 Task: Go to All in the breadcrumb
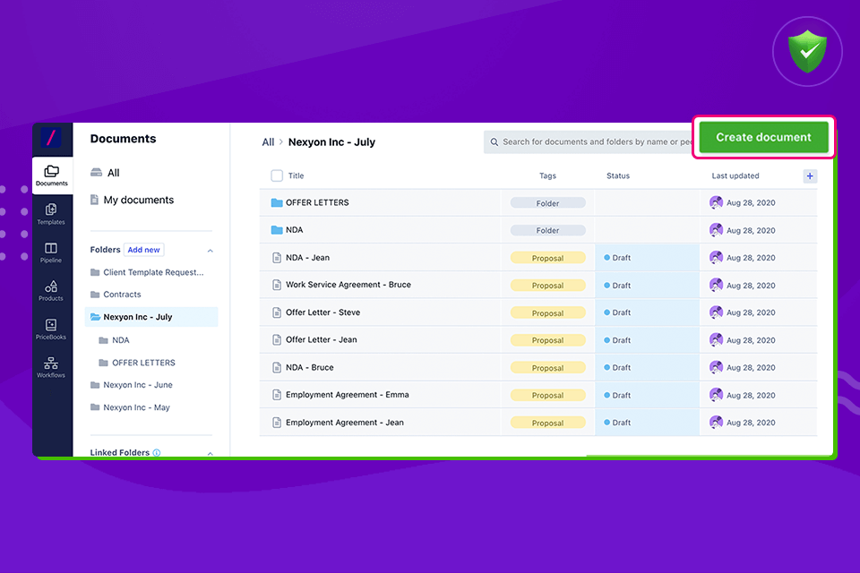click(268, 142)
